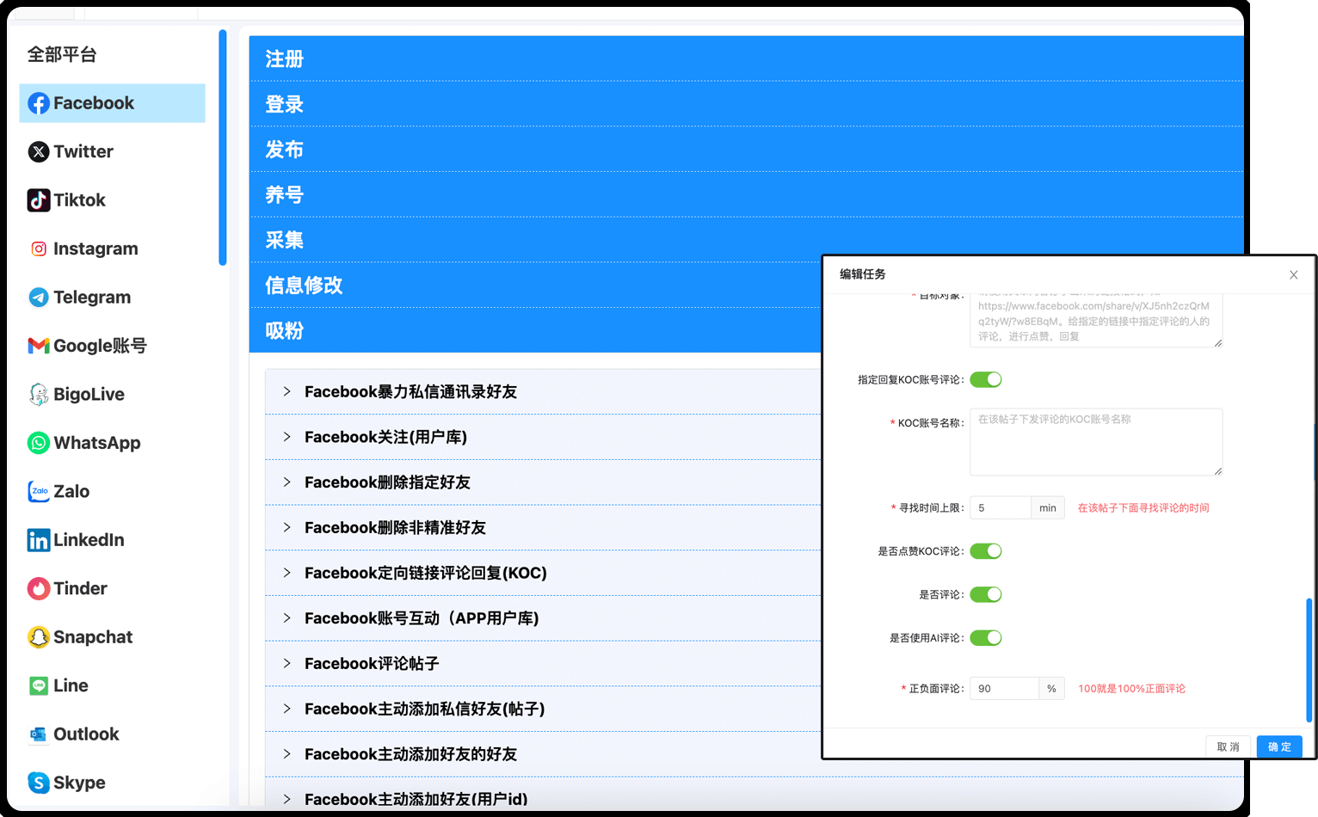This screenshot has height=817, width=1318.
Task: Click the Google账号 platform label
Action: tap(100, 346)
